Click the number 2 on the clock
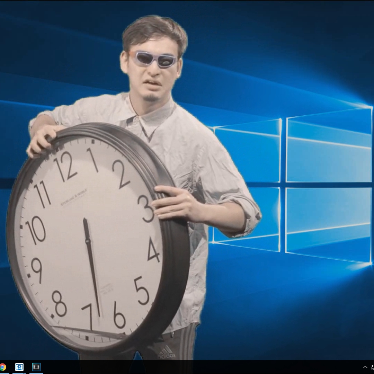374x374 pixels. 121,174
